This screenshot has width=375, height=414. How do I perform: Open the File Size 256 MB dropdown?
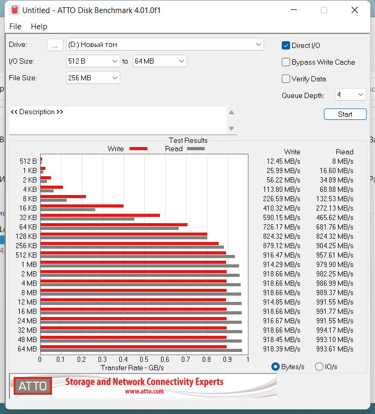pyautogui.click(x=93, y=78)
